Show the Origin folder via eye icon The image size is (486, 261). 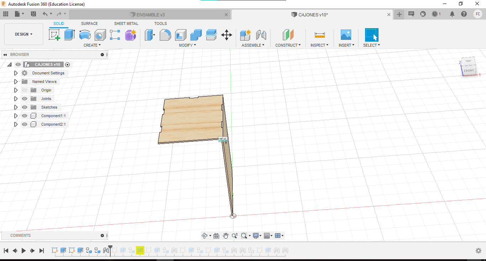25,90
